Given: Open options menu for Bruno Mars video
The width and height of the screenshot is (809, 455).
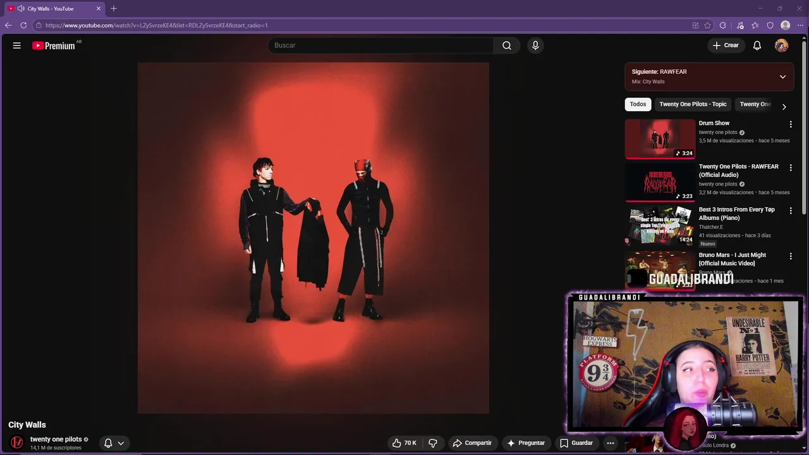Looking at the screenshot, I should pos(791,256).
